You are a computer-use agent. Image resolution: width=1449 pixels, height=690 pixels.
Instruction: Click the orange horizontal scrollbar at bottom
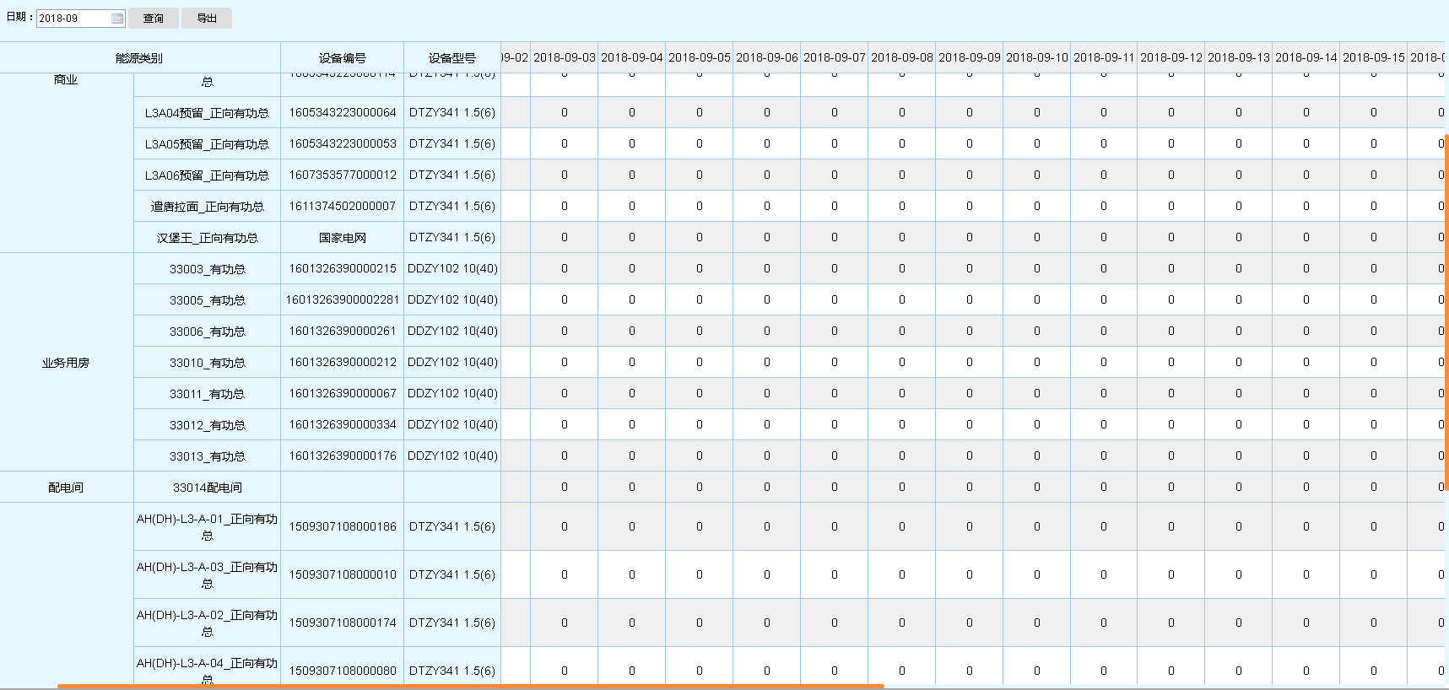pos(470,687)
